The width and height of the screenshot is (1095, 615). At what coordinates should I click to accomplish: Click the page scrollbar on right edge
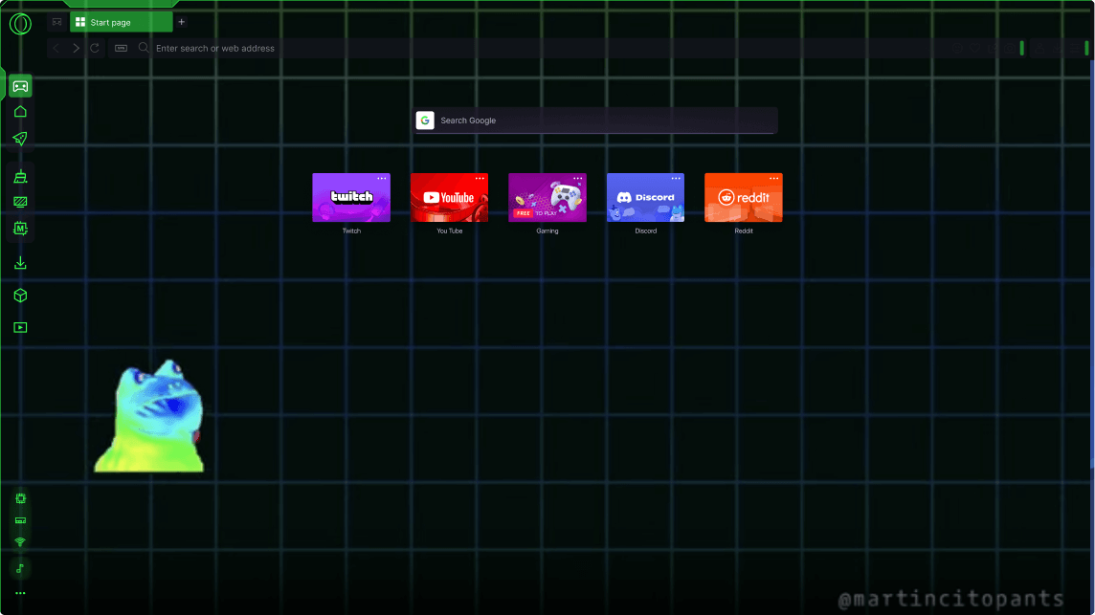click(1092, 265)
